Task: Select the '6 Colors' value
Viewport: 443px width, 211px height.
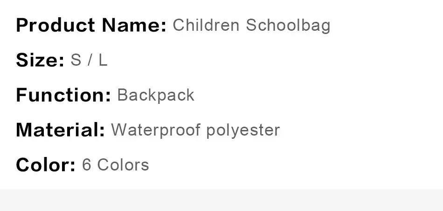Action: (116, 165)
